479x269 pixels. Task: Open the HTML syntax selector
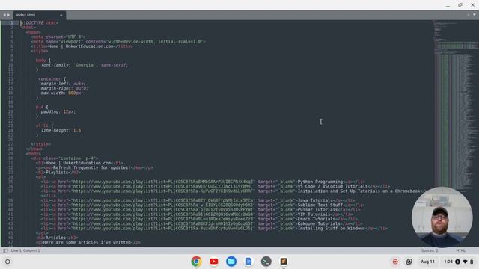(461, 250)
